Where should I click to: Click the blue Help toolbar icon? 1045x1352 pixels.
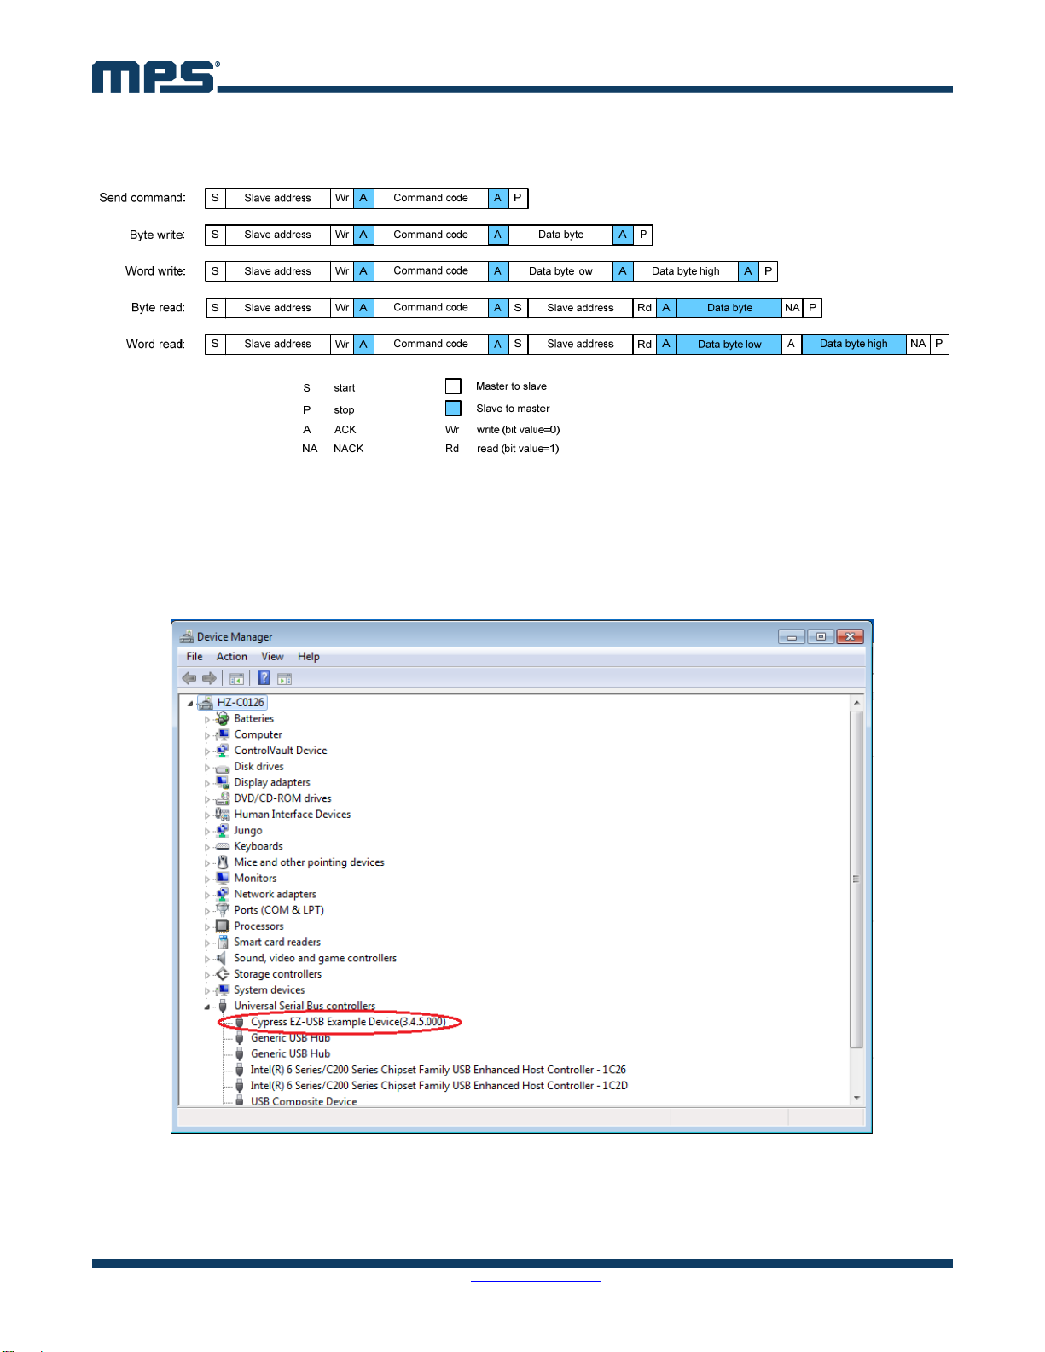tap(264, 678)
